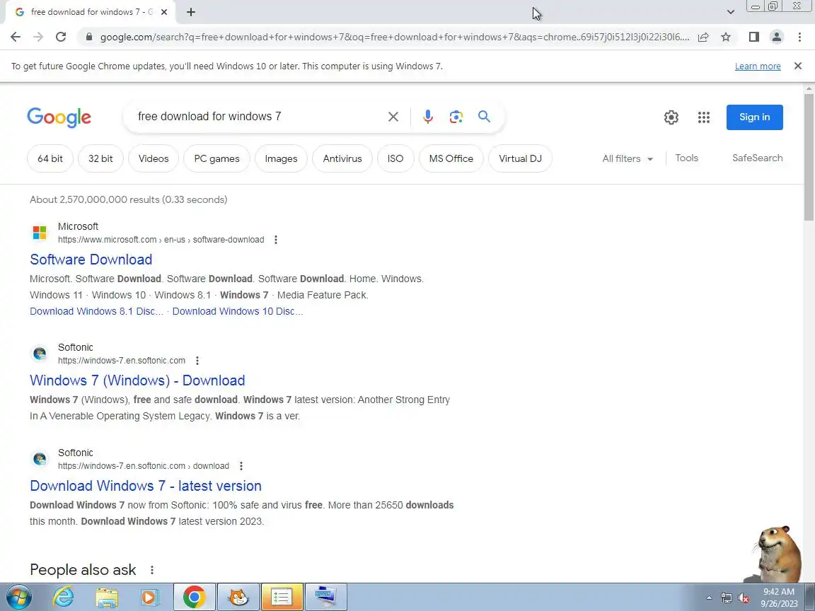Image resolution: width=815 pixels, height=611 pixels.
Task: Click the share page icon in the address bar
Action: (703, 37)
